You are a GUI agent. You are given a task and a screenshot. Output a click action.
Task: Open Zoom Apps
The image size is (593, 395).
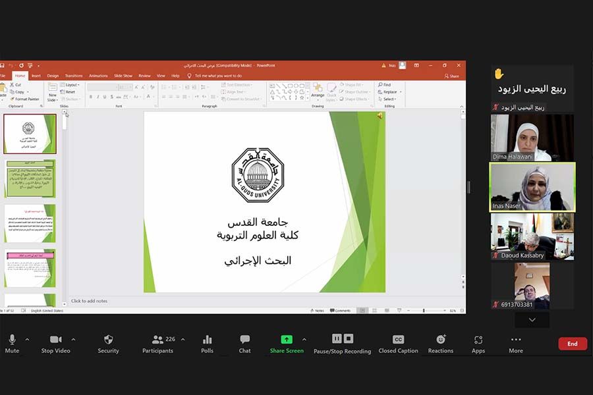(478, 344)
